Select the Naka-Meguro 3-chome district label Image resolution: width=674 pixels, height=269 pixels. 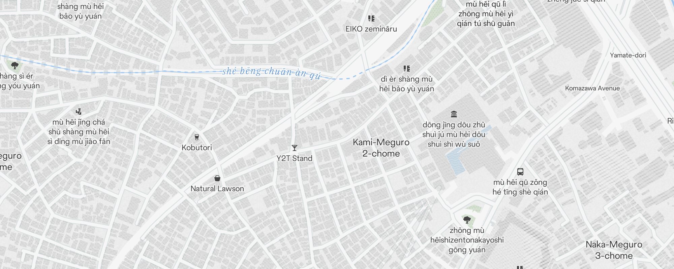click(614, 250)
